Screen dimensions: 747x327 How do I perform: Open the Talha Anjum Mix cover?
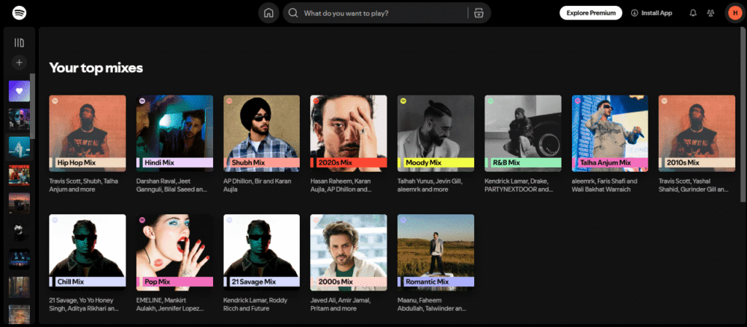coord(610,133)
